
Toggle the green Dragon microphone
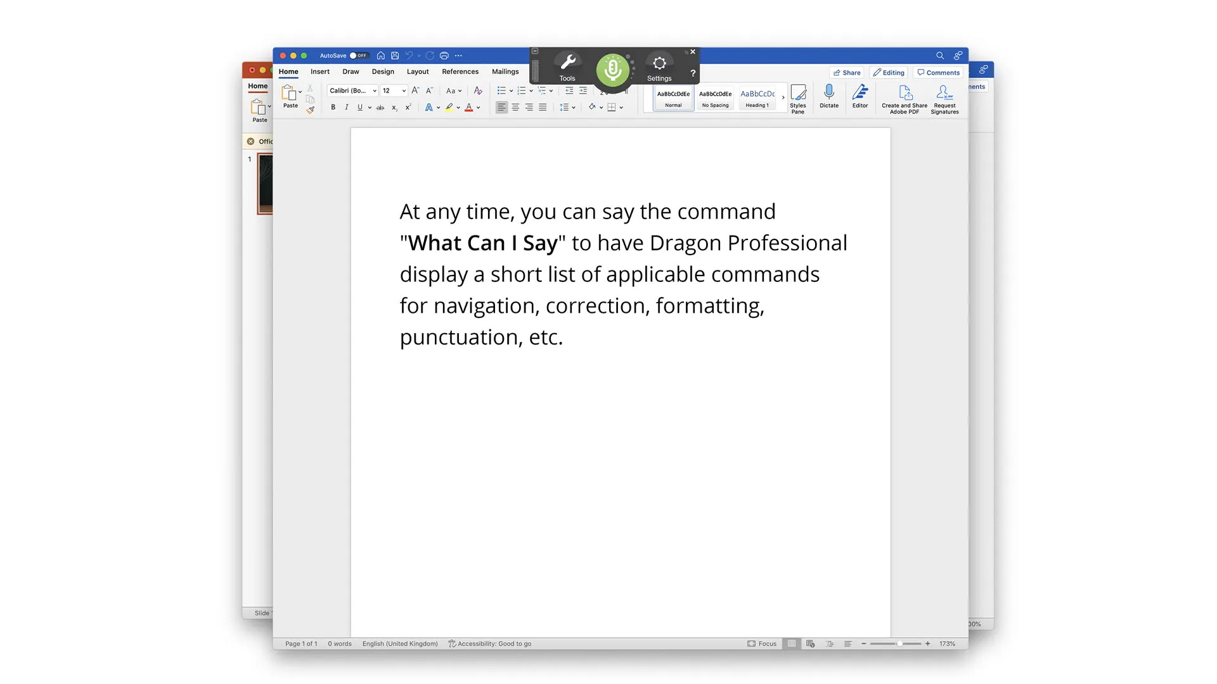coord(612,70)
